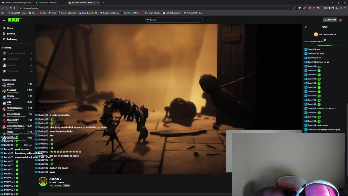348x196 pixels.
Task: Bookmark this page icon
Action: 15,8
